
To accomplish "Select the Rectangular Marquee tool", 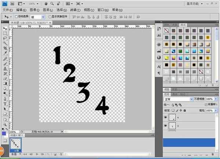I will pos(5,33).
